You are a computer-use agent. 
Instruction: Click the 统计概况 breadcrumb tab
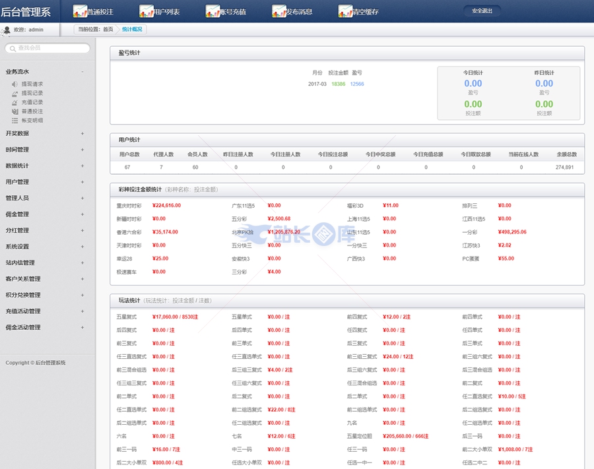[131, 30]
